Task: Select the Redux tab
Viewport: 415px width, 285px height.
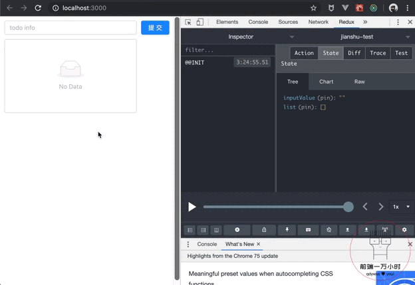Action: (346, 22)
